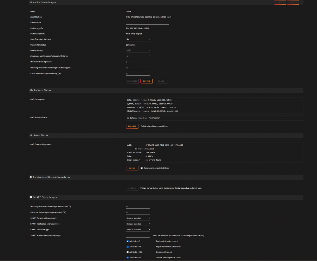Screen dimensions: 317x261
Task: Go to previous disk with left arrow button
Action: (280, 3)
